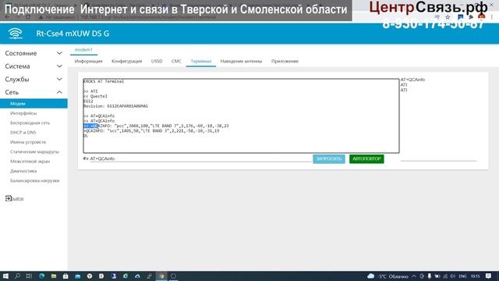
Task: Click the microphone icon in the system tray
Action: pyautogui.click(x=430, y=276)
